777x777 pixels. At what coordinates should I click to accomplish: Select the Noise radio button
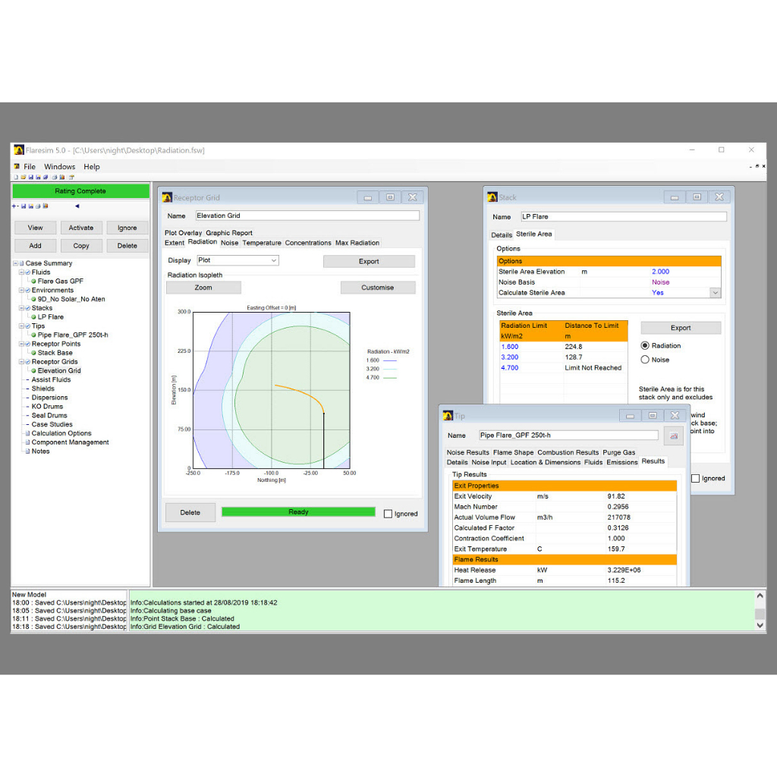pos(645,360)
